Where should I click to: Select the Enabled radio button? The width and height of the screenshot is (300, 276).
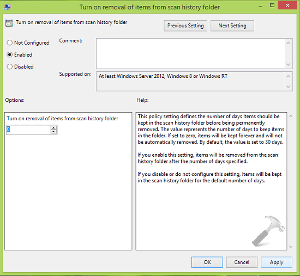[10, 54]
